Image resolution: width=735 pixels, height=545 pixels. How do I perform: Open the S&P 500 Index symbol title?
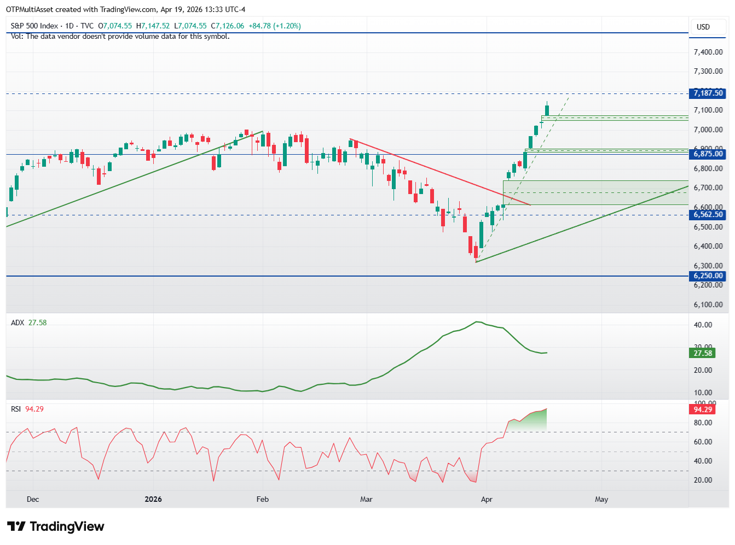click(x=34, y=26)
